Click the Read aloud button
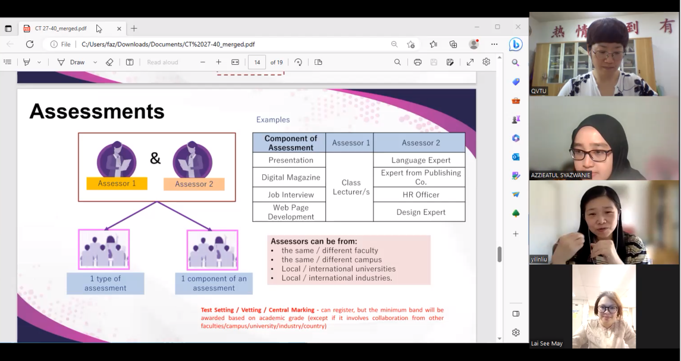This screenshot has height=361, width=681. click(162, 62)
